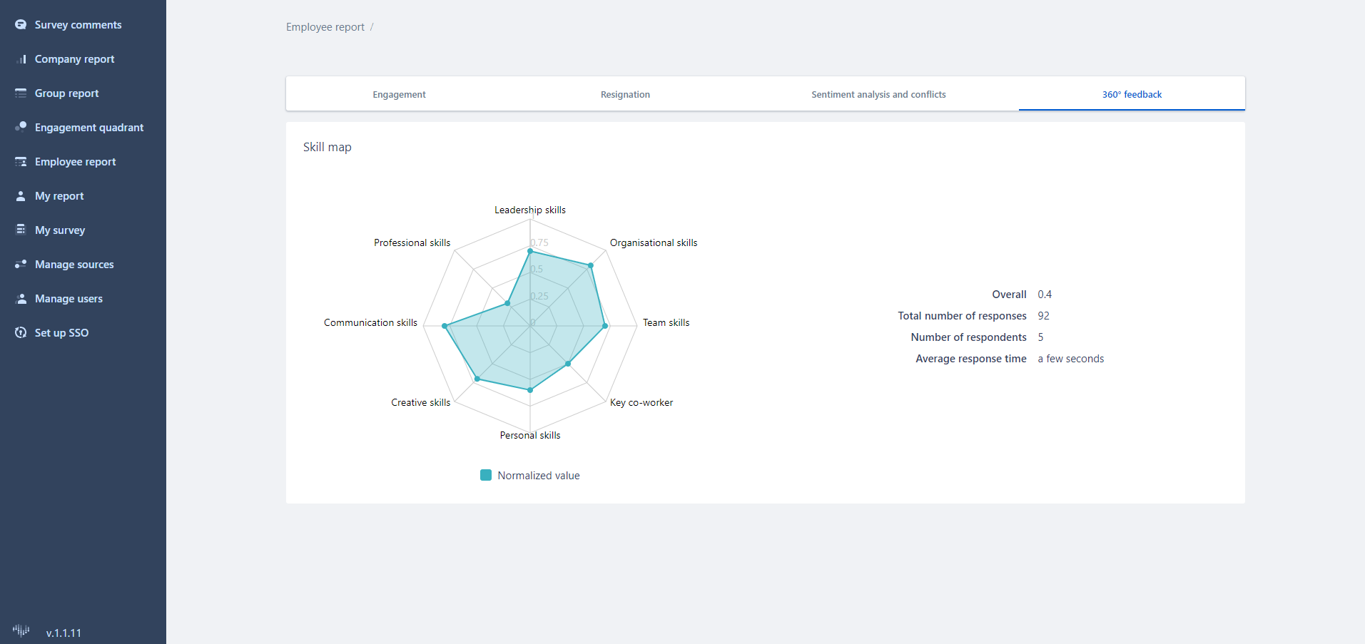Go to Employee report breadcrumb link

325,27
